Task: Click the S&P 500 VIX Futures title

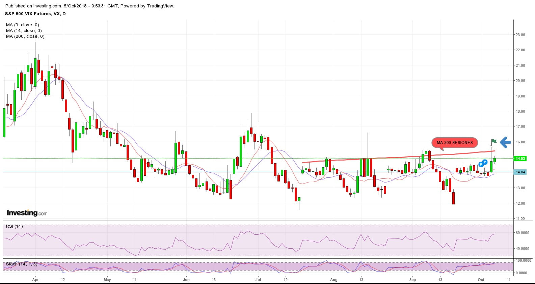Action: tap(35, 14)
